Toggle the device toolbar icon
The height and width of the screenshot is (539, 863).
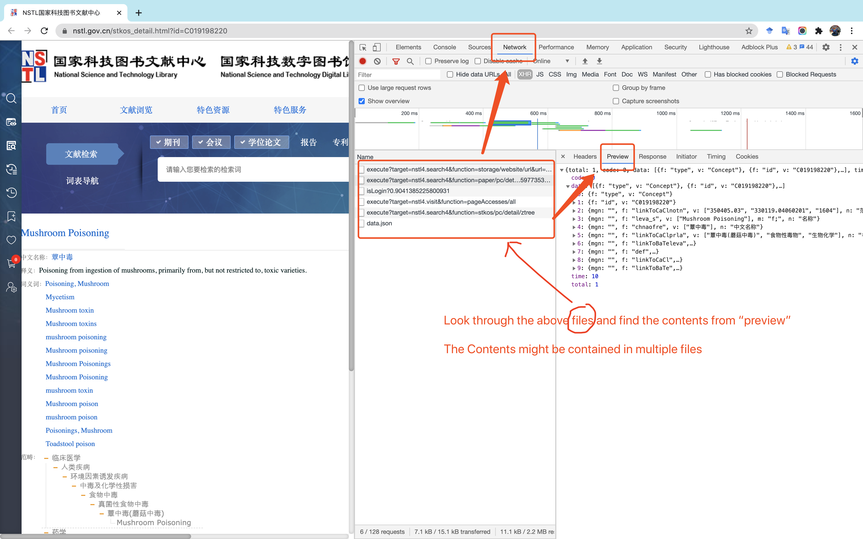(377, 47)
